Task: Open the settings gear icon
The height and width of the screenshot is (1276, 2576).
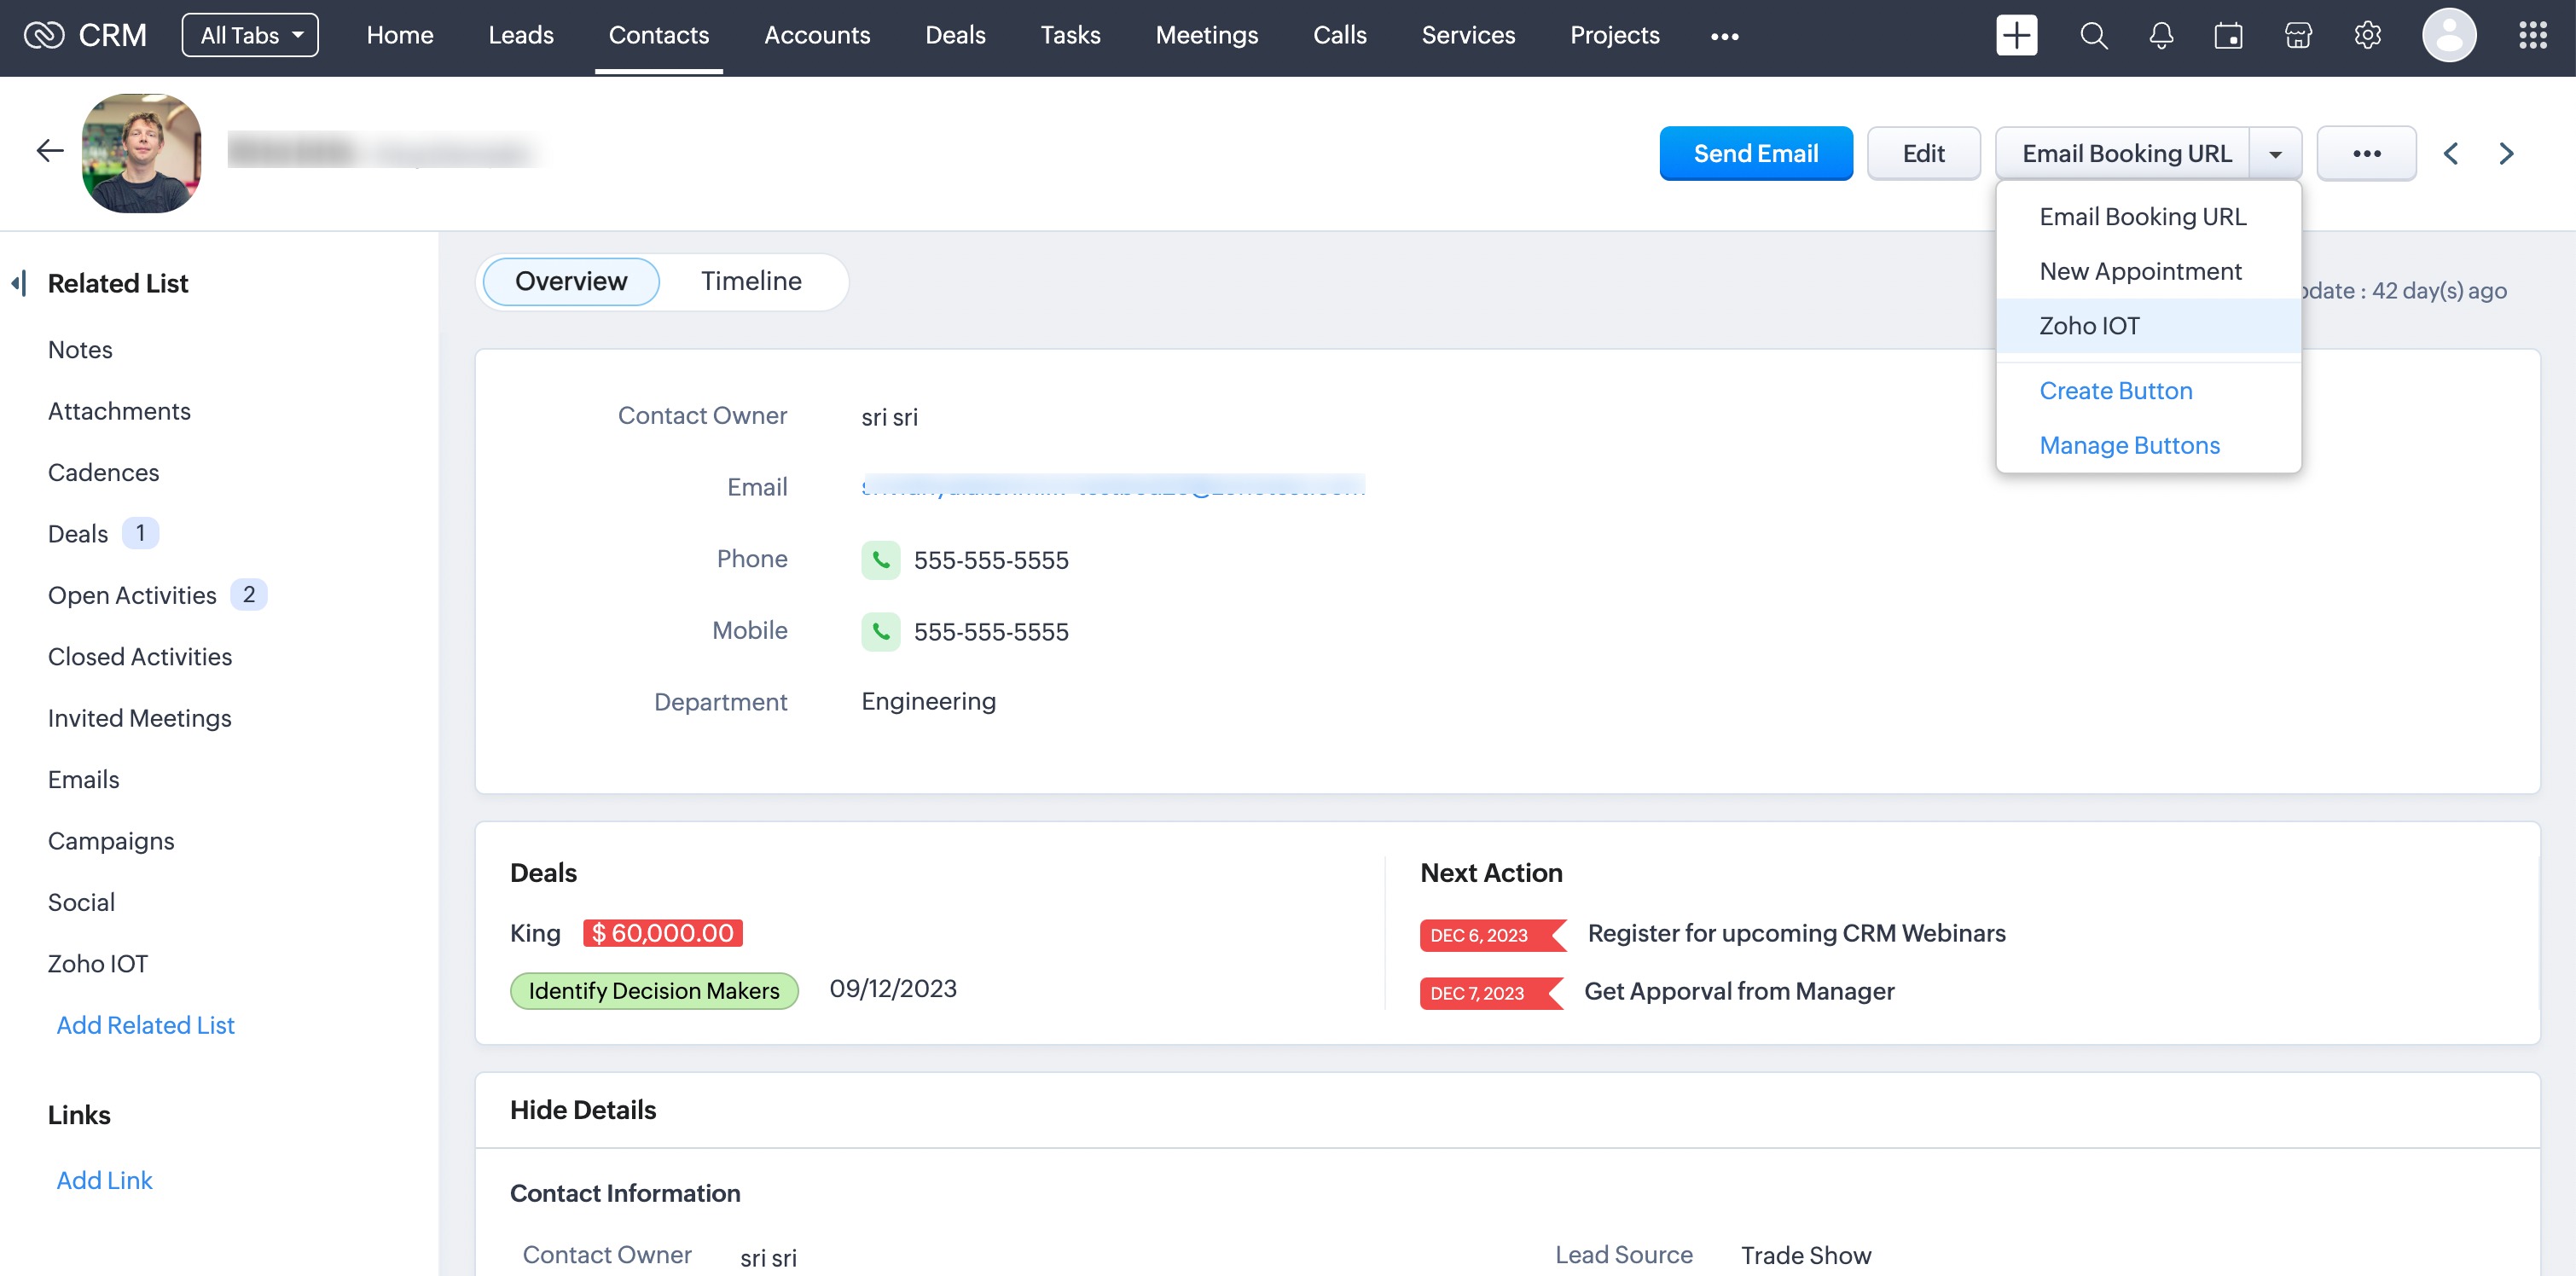Action: point(2367,36)
